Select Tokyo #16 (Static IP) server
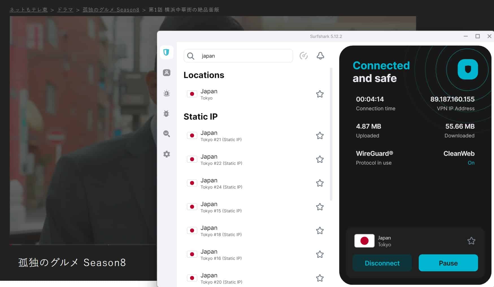Image resolution: width=494 pixels, height=287 pixels. click(256, 254)
